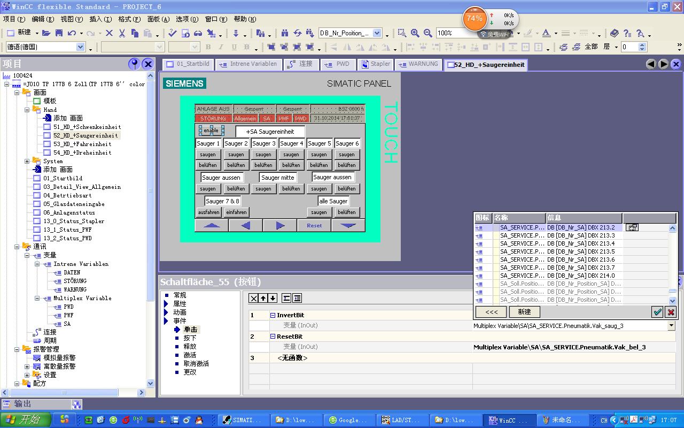Viewport: 684px width, 428px height.
Task: Switch to the WARNUNG tab
Action: click(x=418, y=64)
